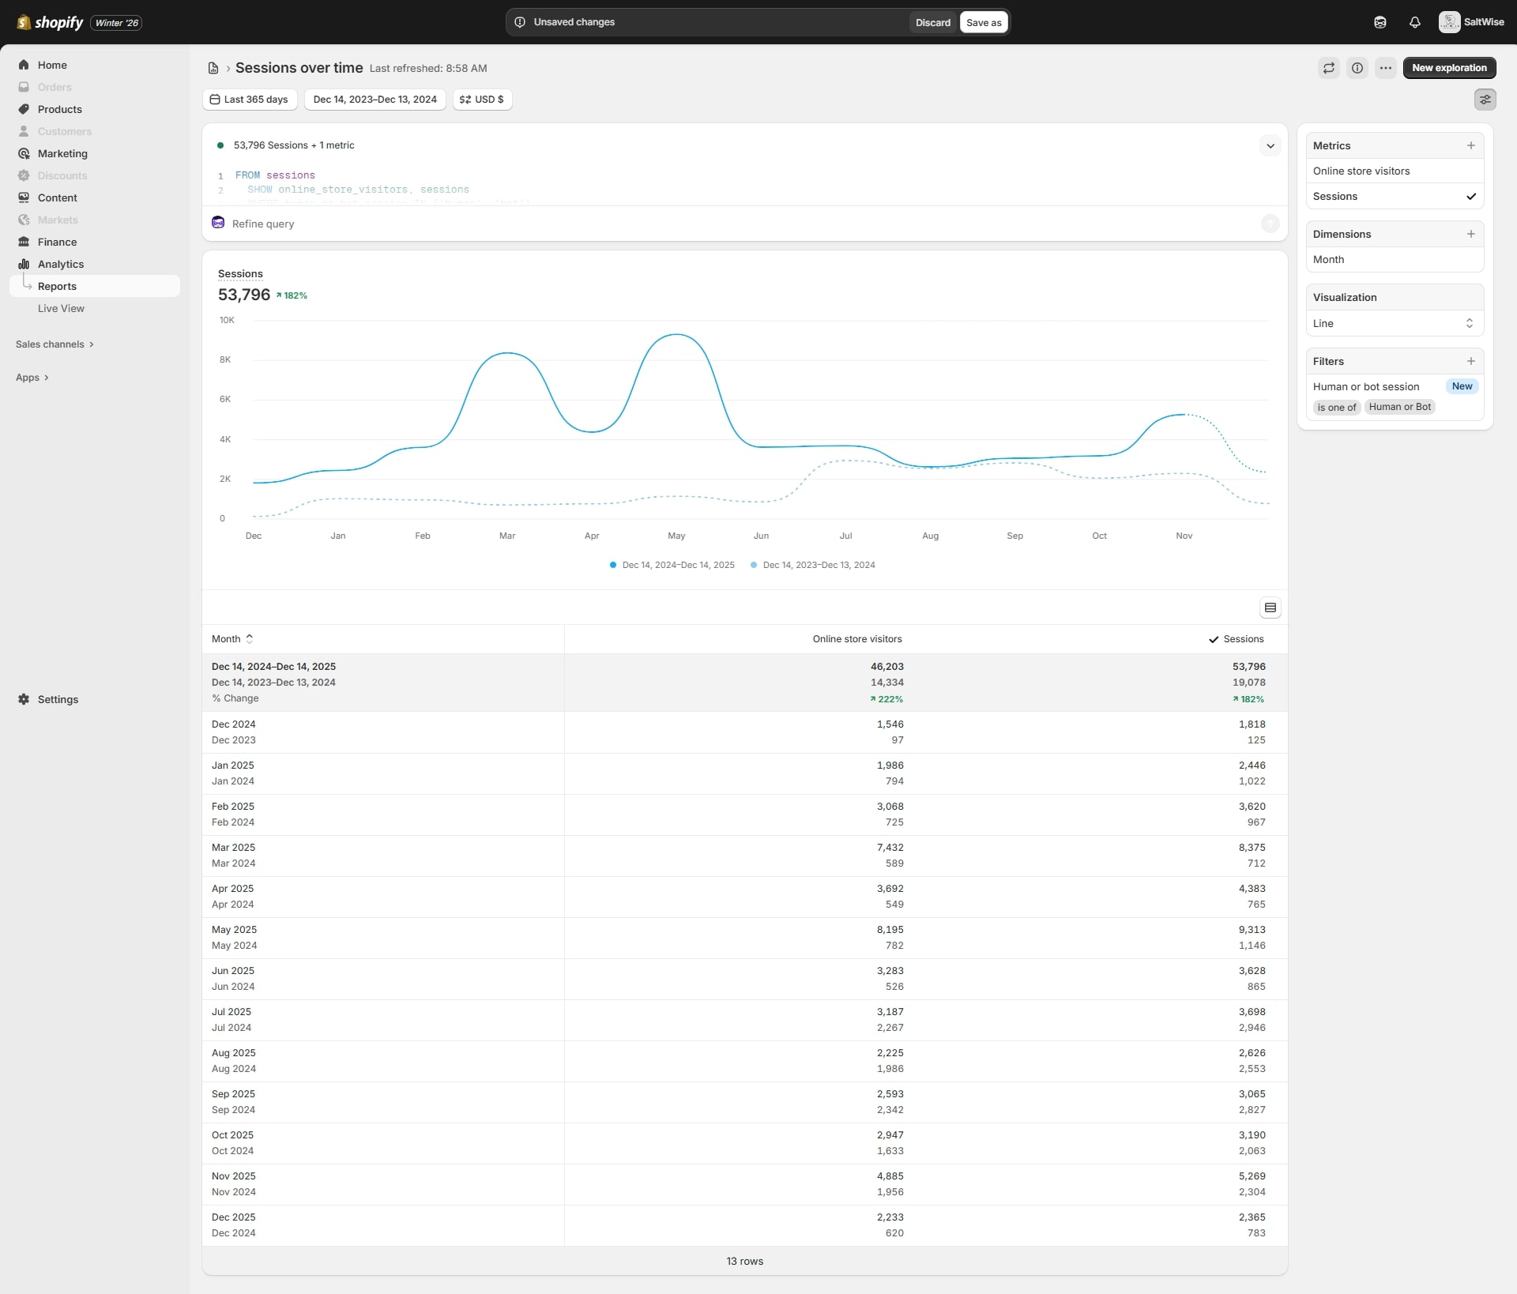
Task: Toggle the Dec 14, 2023–Dec 13, 2024 legend series
Action: point(813,565)
